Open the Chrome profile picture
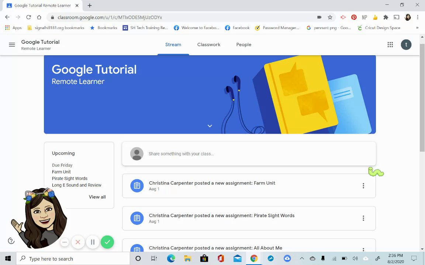Screen dimensions: 425x265 pos(407,17)
